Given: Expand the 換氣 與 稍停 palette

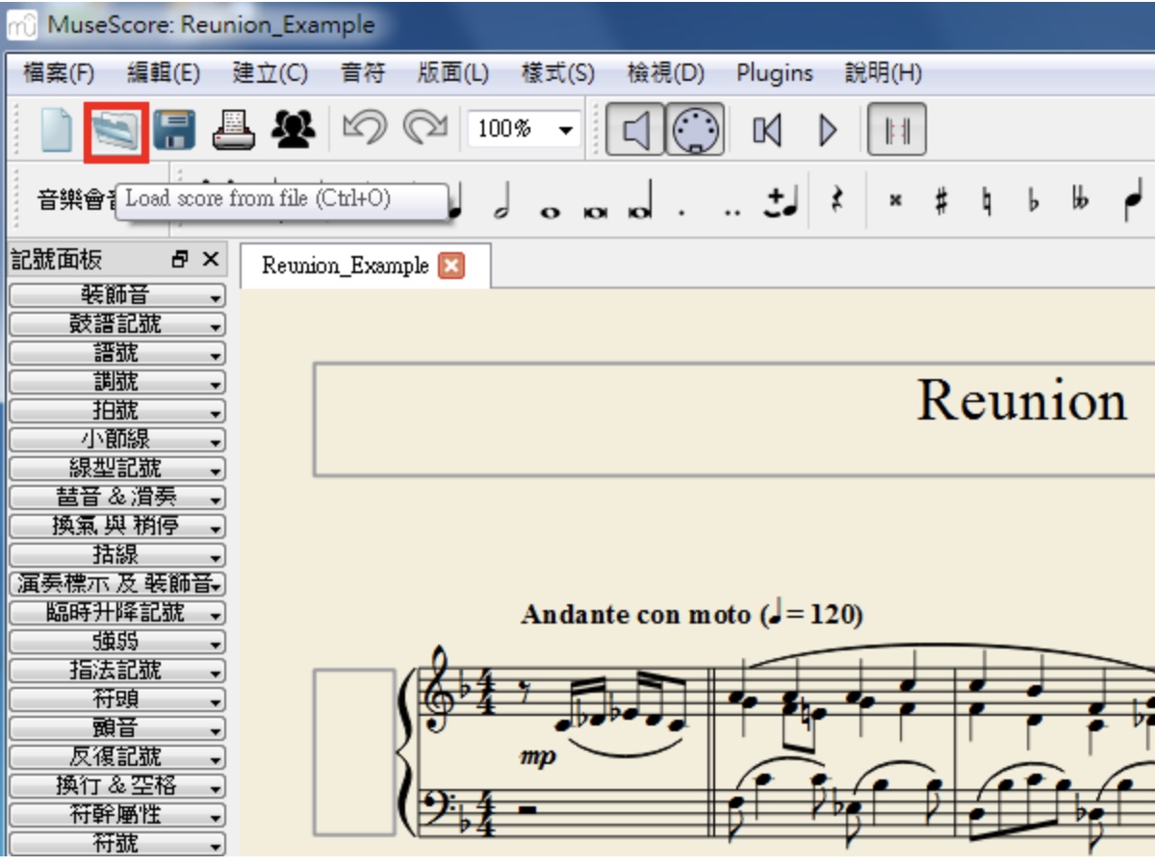Looking at the screenshot, I should (x=116, y=526).
